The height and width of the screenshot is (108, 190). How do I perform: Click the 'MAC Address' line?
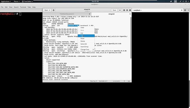(x=60, y=78)
